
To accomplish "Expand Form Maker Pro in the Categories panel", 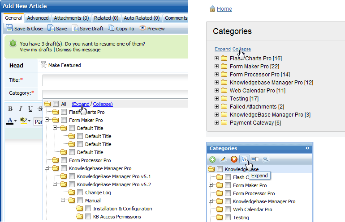I will coord(211,185).
